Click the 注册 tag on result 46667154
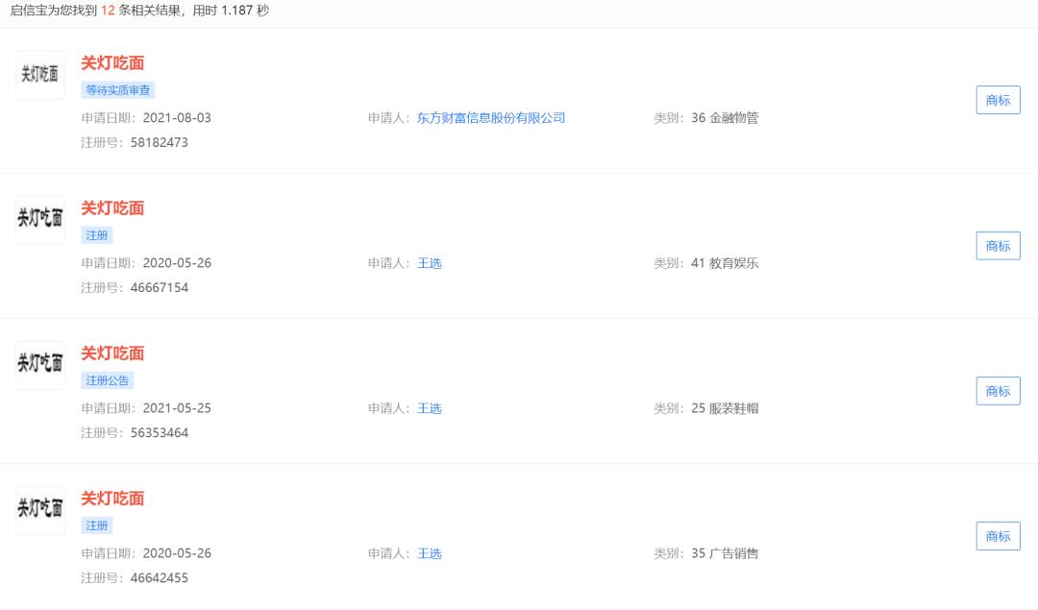Image resolution: width=1038 pixels, height=610 pixels. [97, 234]
